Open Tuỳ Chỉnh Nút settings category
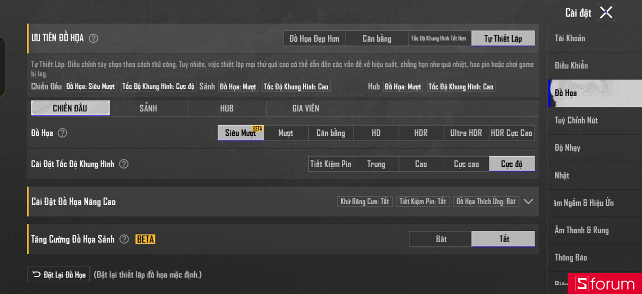 point(595,120)
